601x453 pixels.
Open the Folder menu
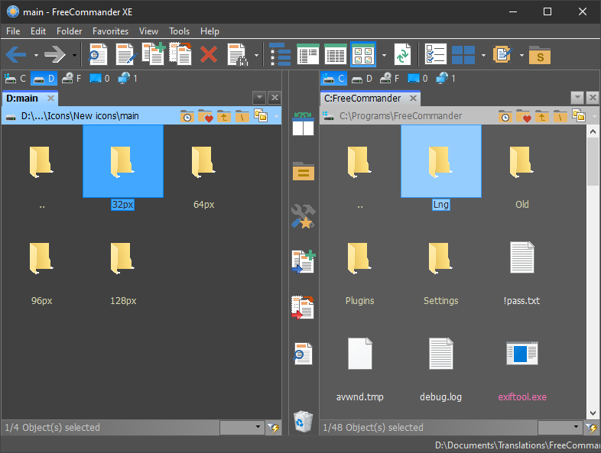[70, 31]
